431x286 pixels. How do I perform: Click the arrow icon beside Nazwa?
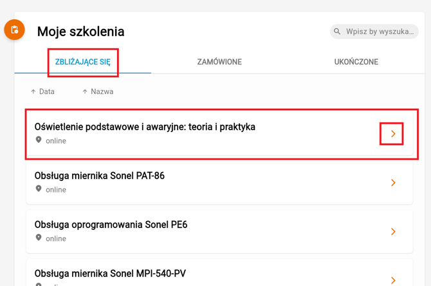click(85, 91)
